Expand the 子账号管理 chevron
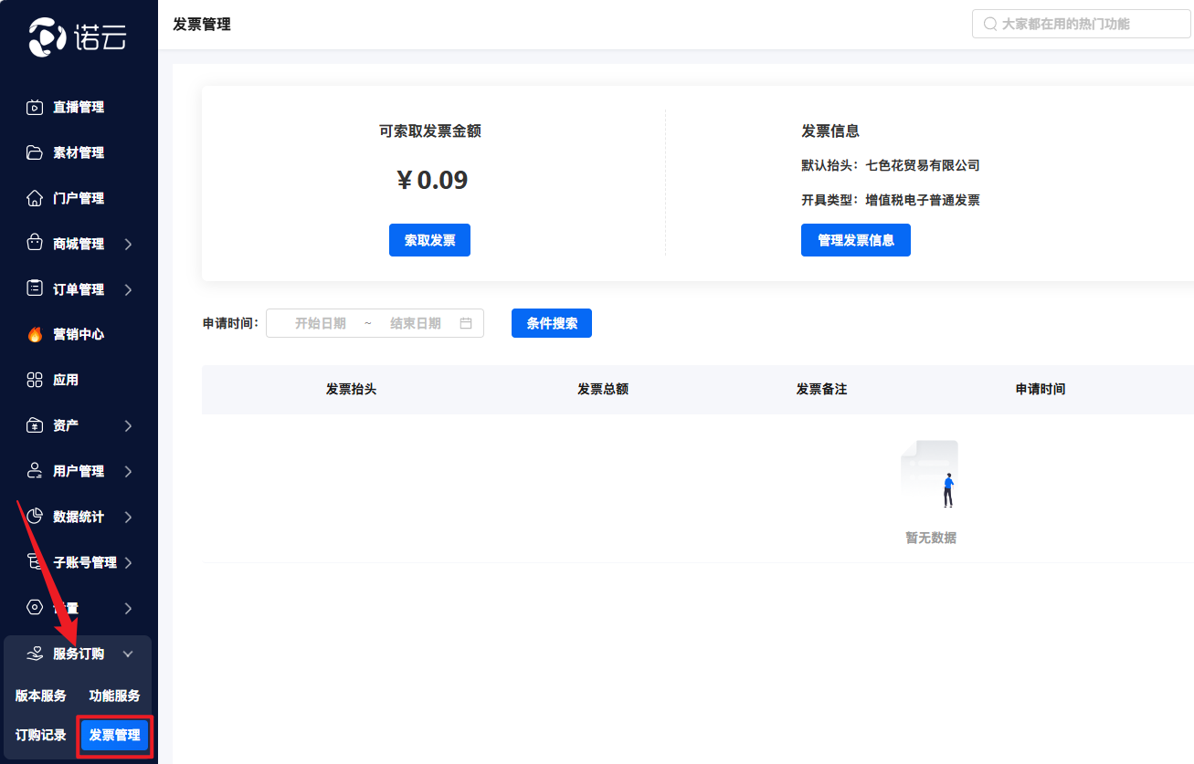This screenshot has height=764, width=1194. [128, 562]
